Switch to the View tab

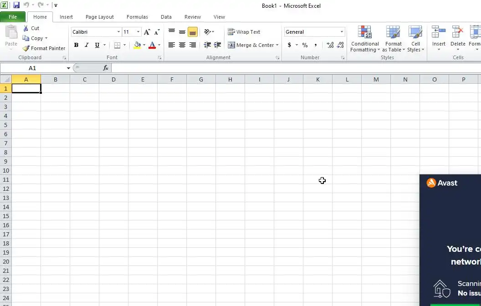[220, 17]
